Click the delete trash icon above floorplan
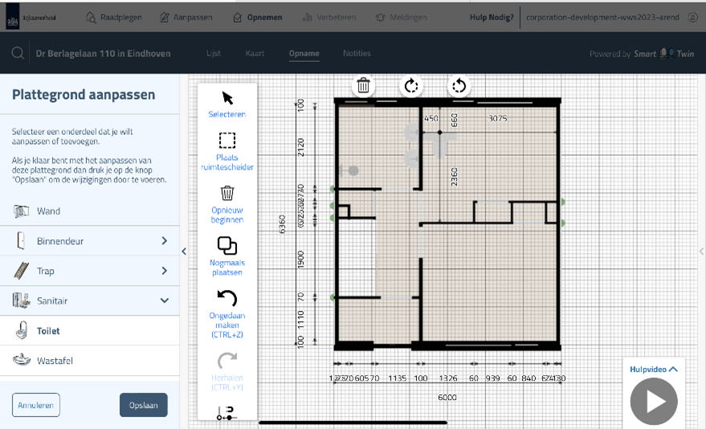 coord(364,85)
